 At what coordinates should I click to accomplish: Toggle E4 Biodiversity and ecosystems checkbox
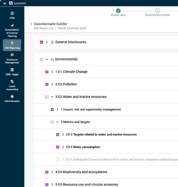pos(47,172)
